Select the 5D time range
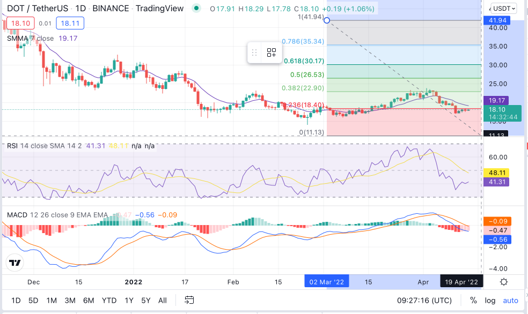 [x=33, y=300]
